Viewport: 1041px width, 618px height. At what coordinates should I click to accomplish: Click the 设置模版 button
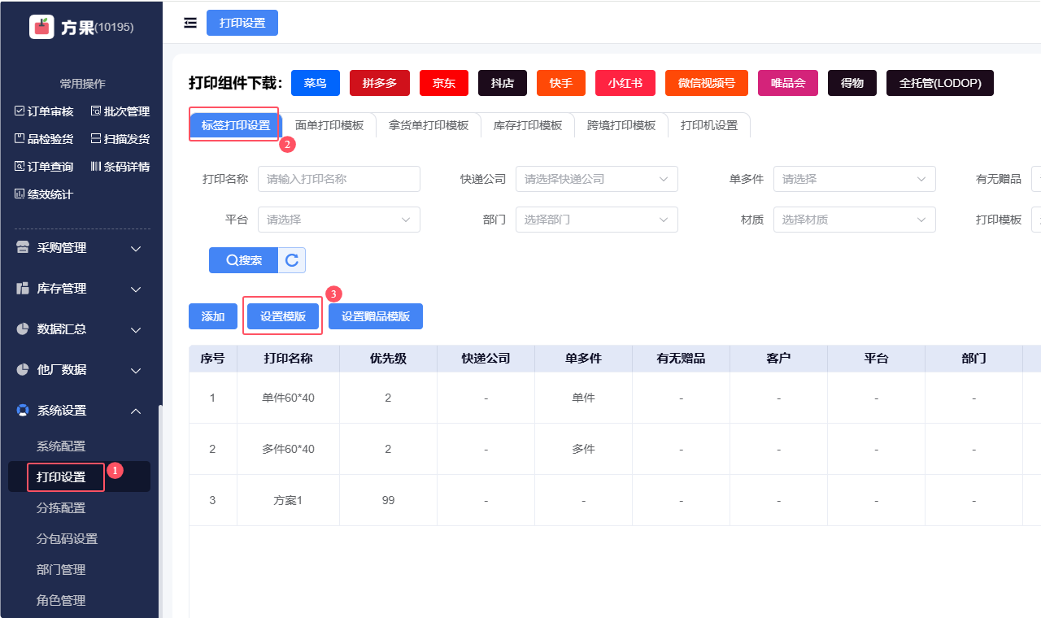pos(283,316)
